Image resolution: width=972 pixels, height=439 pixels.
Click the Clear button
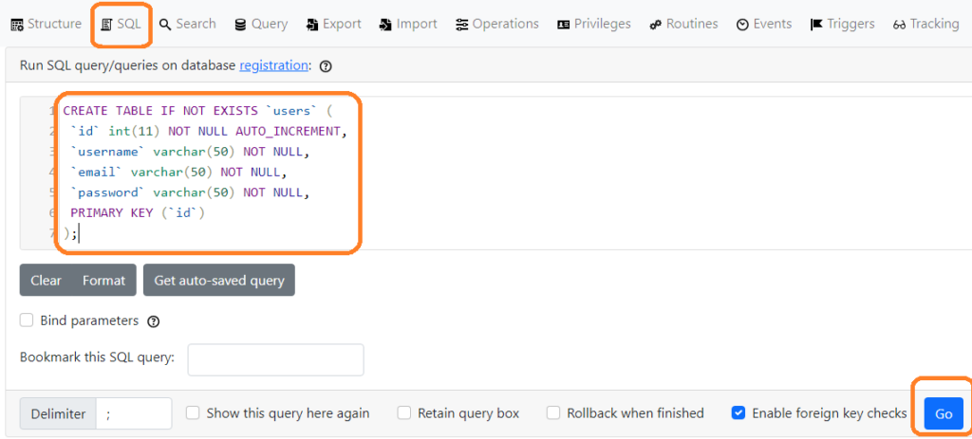coord(46,281)
